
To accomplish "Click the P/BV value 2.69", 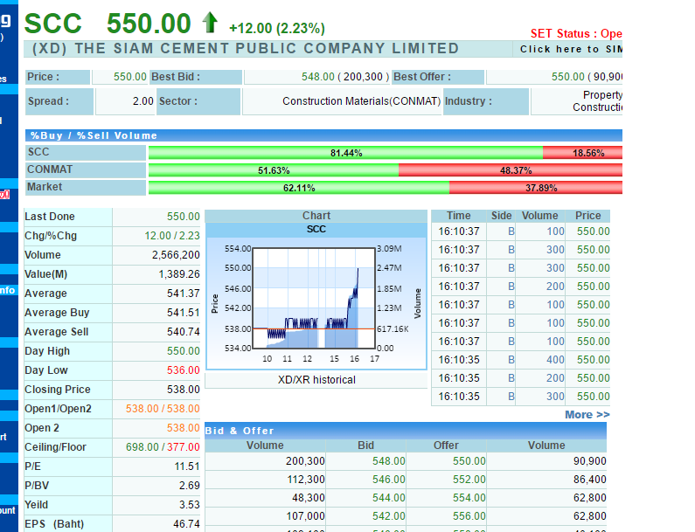I will click(189, 486).
